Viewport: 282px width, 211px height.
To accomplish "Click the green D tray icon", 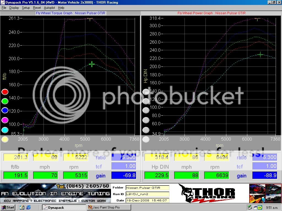I will click(x=260, y=208).
